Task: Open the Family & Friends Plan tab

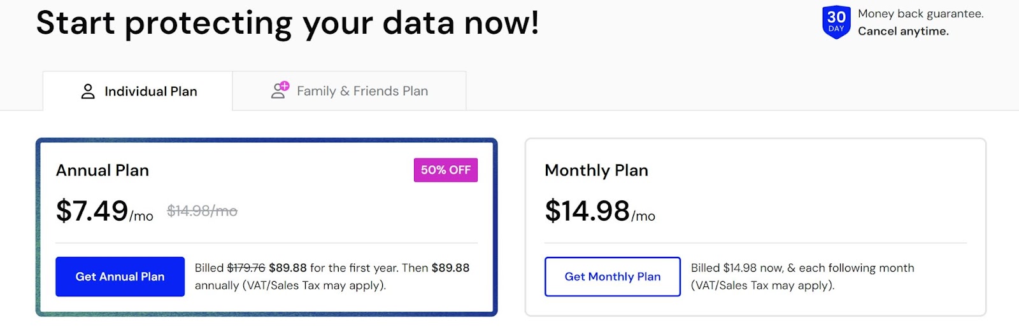Action: point(350,91)
